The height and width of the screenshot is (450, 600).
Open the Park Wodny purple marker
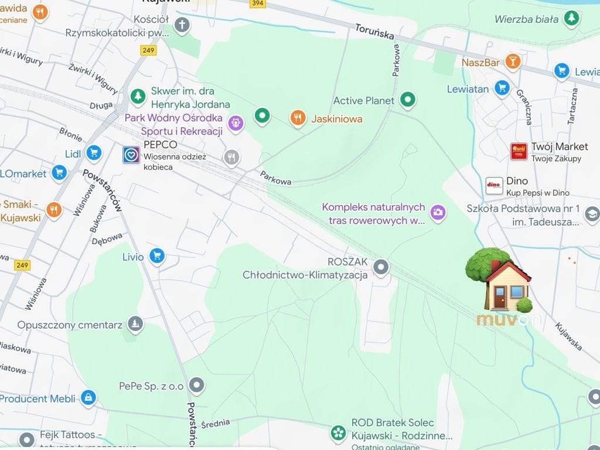[236, 124]
